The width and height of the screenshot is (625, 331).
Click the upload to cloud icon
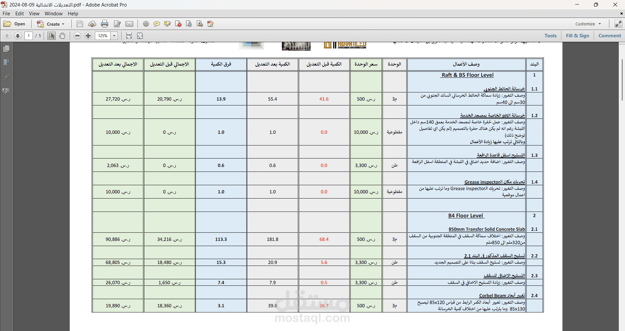(92, 24)
